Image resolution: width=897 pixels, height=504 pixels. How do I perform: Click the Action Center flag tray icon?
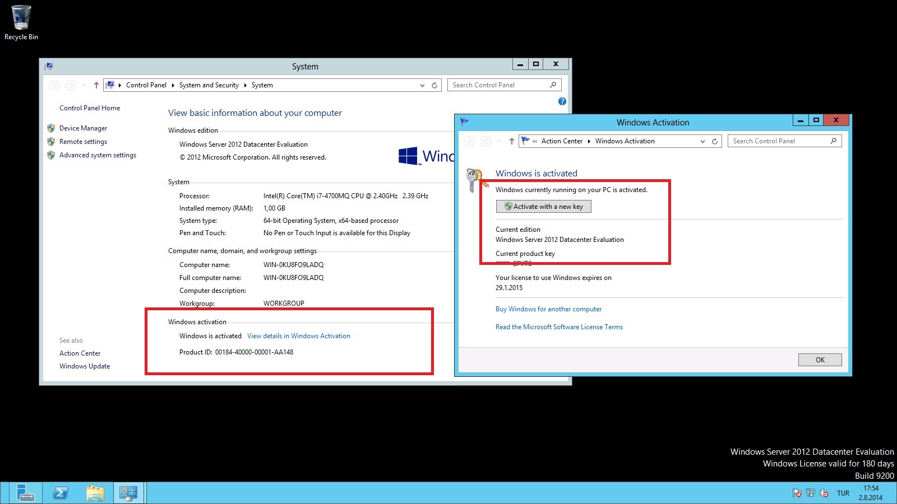point(797,493)
